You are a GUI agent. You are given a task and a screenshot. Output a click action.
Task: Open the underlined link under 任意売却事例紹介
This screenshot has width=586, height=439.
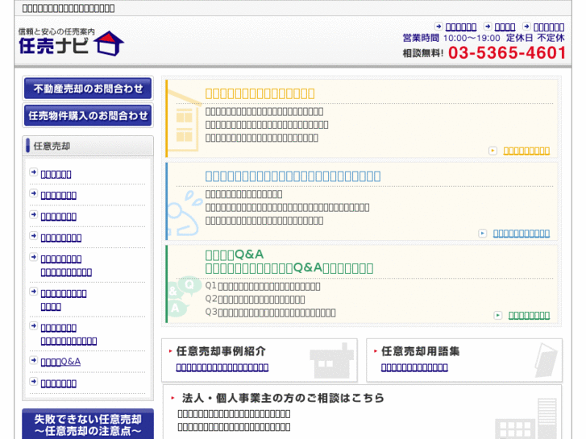click(x=222, y=367)
